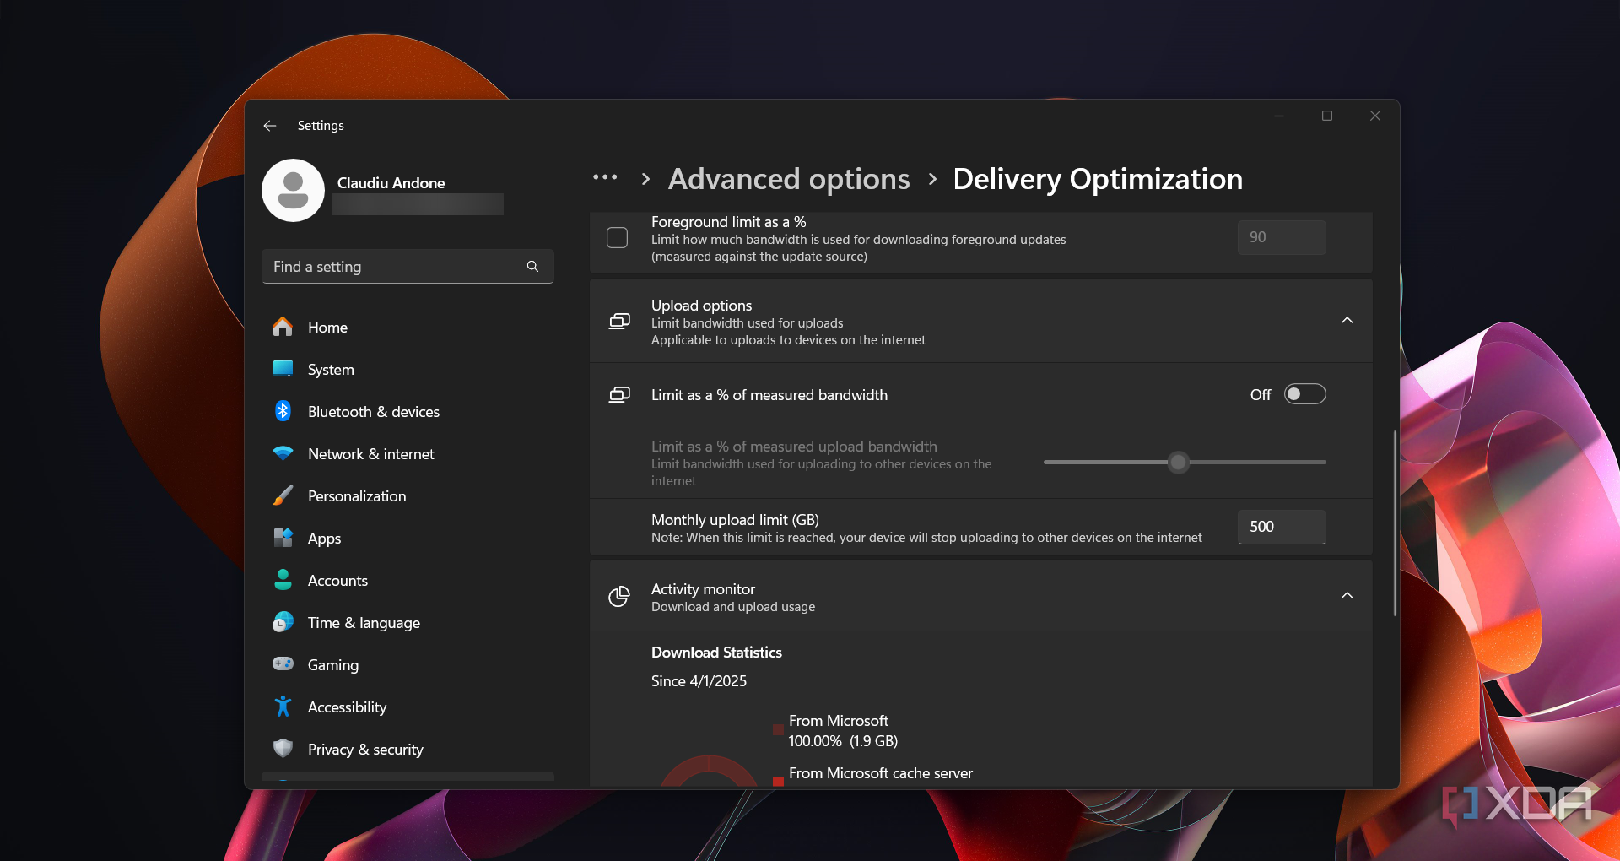Go back to Advanced options breadcrumb
Screen dimensions: 1620x861
(789, 179)
